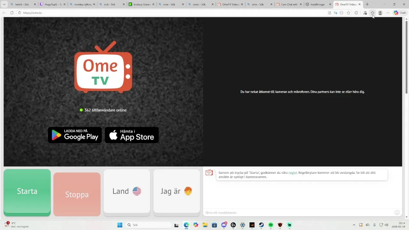Switch to the monkey talking tab
The height and width of the screenshot is (230, 409).
82,4
